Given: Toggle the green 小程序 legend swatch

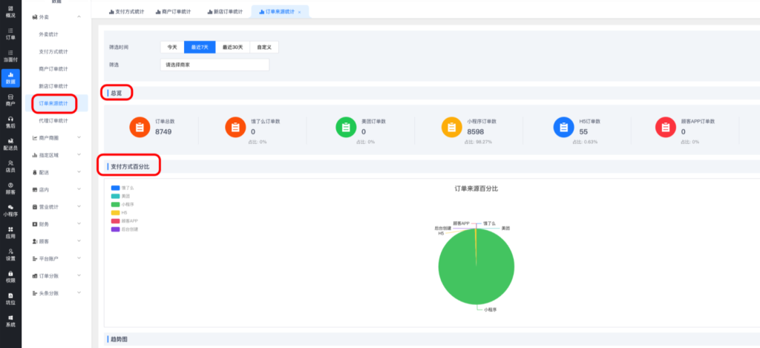Looking at the screenshot, I should (115, 203).
